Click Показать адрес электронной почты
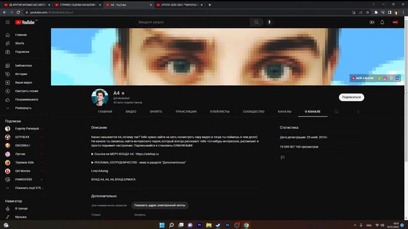408x229 pixels. pyautogui.click(x=160, y=205)
